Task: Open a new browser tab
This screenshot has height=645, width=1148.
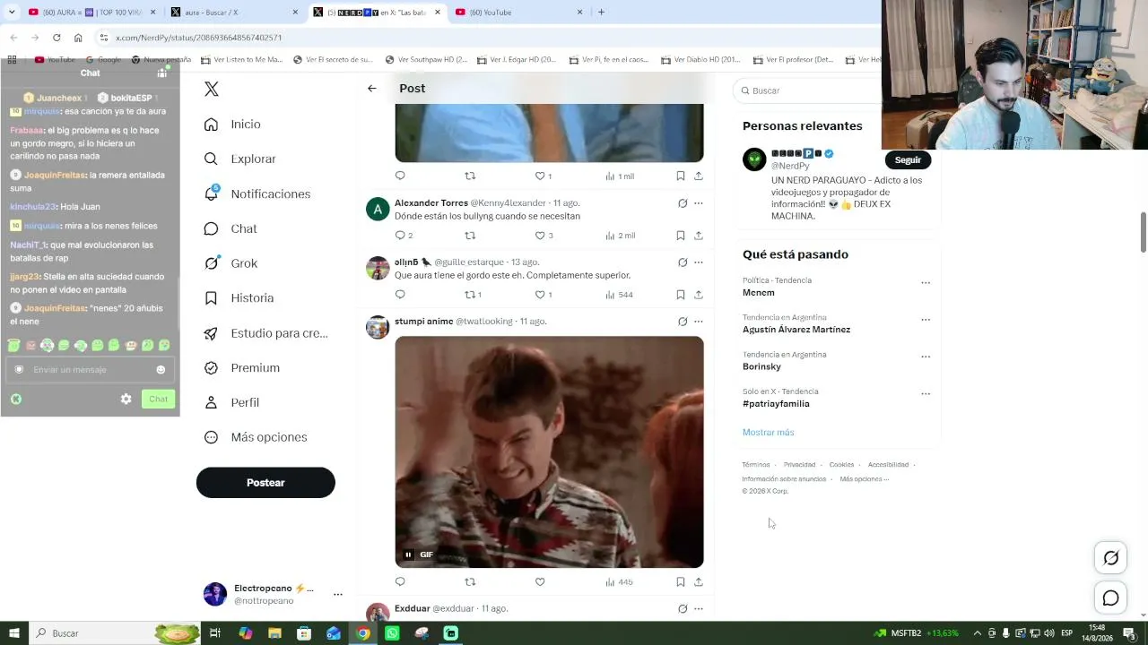Action: [x=601, y=13]
